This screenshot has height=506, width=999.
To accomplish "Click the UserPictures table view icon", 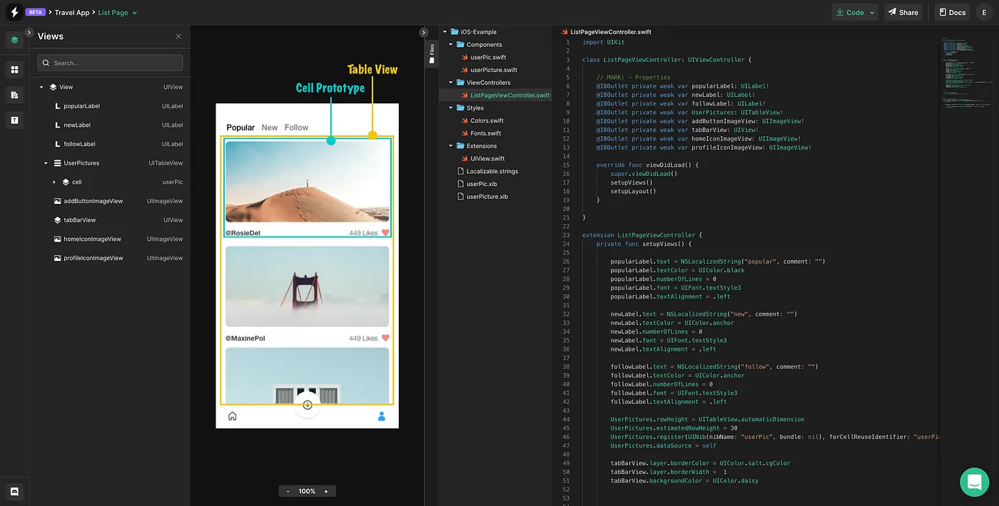I will [58, 163].
